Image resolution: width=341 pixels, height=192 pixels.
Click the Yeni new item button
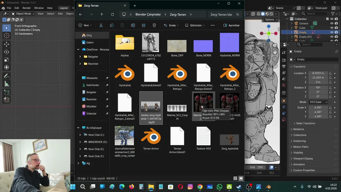(x=85, y=25)
